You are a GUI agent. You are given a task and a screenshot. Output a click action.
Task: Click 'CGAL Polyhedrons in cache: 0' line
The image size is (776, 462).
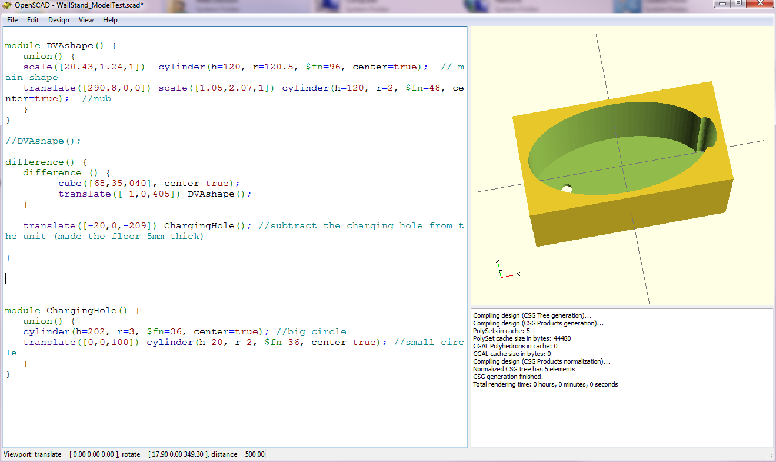click(x=515, y=346)
